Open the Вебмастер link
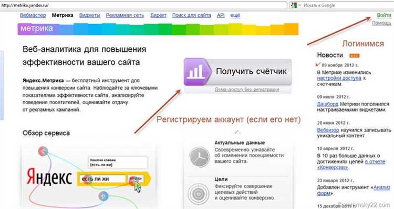The width and height of the screenshot is (394, 209). coord(33,15)
